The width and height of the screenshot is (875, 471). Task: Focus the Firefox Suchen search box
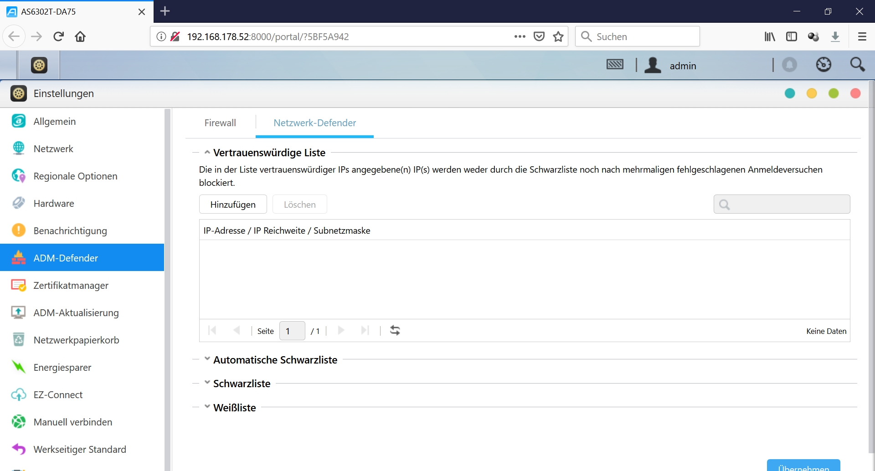(637, 36)
